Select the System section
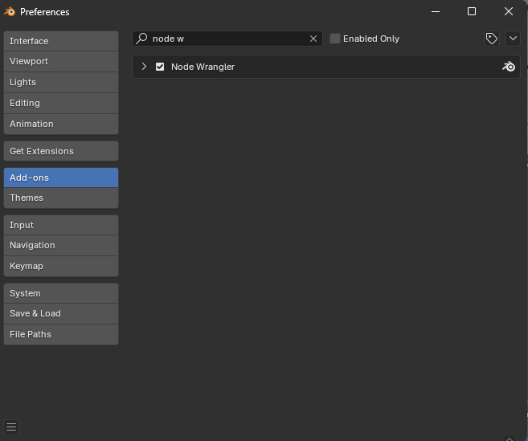The height and width of the screenshot is (441, 528). pos(61,293)
